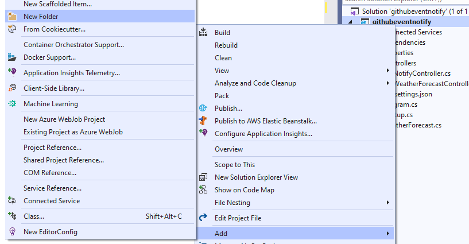Viewport: 469px width, 244px height.
Task: Click the Application Insights Telemetry bulb icon
Action: click(12, 72)
